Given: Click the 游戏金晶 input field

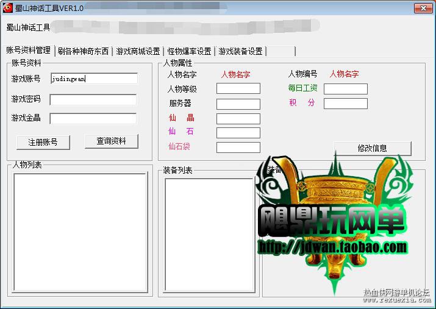Looking at the screenshot, I should click(x=93, y=119).
